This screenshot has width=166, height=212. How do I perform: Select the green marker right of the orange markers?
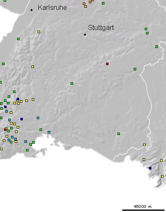[103, 3]
